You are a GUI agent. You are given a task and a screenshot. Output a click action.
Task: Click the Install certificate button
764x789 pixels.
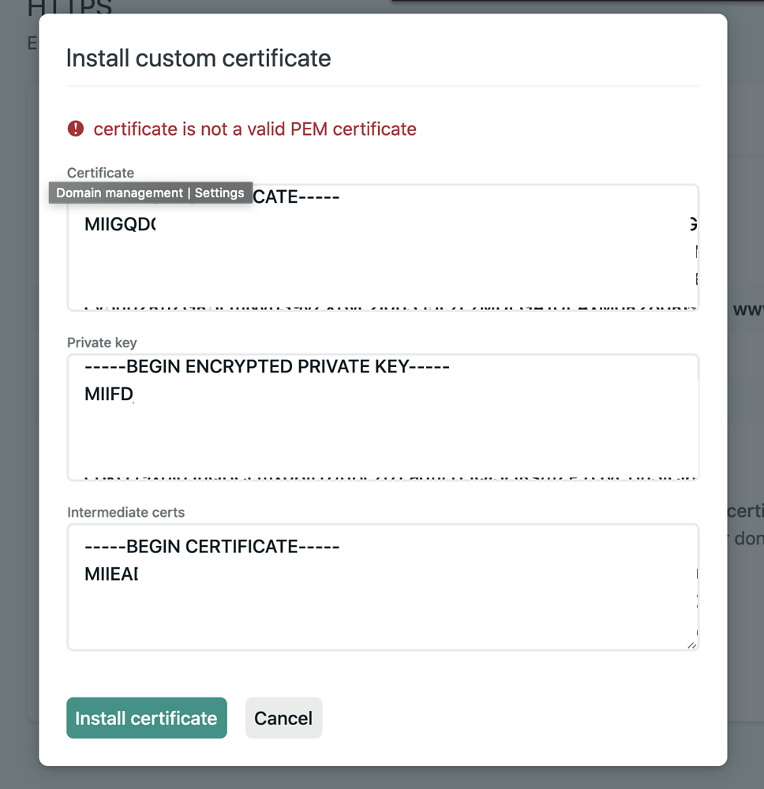(x=146, y=718)
